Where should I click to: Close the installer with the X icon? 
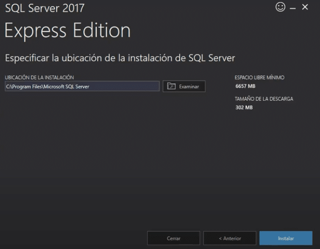305,7
